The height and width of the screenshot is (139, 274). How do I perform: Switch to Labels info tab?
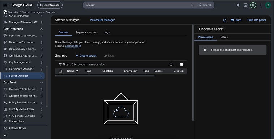click(x=224, y=37)
